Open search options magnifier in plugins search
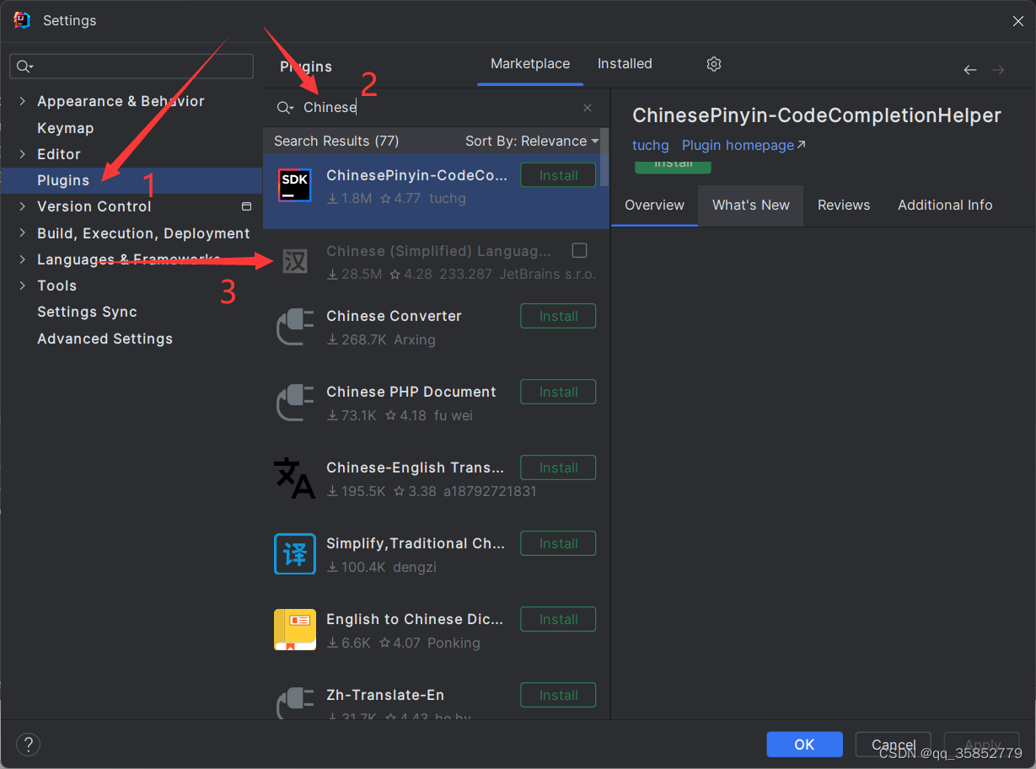The image size is (1036, 769). point(286,108)
